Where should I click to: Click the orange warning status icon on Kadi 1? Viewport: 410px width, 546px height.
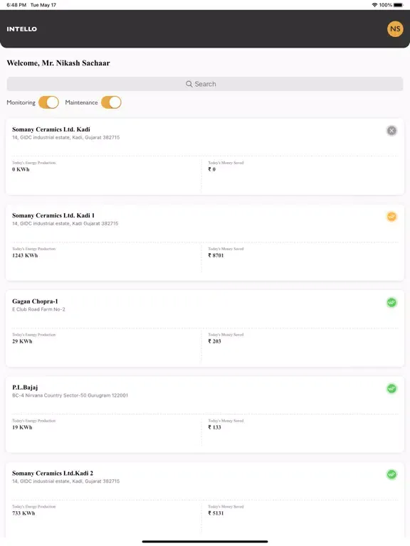(x=391, y=217)
